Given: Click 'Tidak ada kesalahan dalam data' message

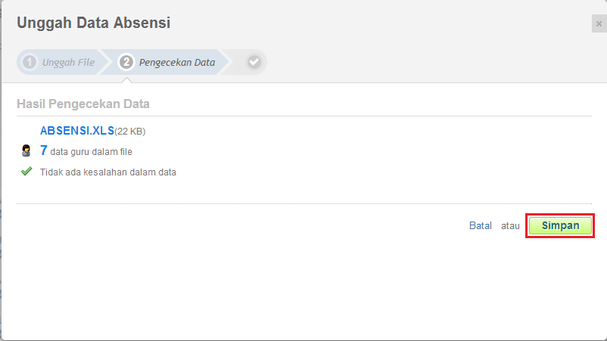Looking at the screenshot, I should pos(108,172).
